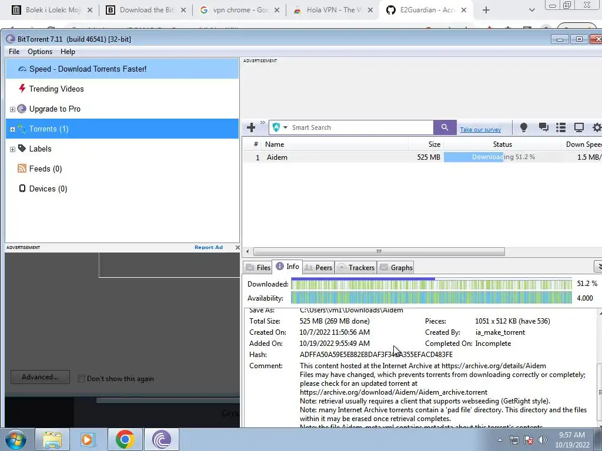The width and height of the screenshot is (602, 451).
Task: Select Labels in sidebar
Action: pos(122,149)
